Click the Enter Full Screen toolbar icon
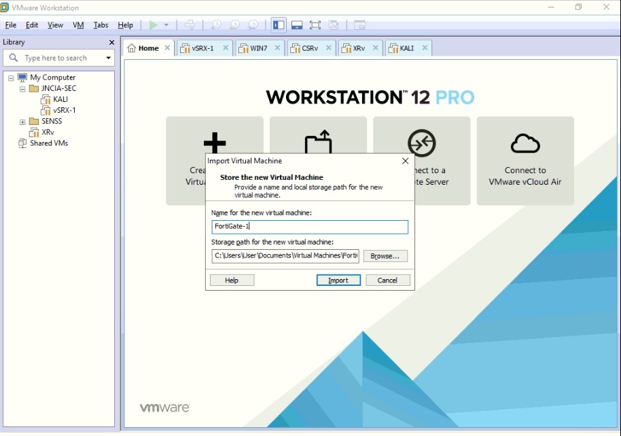621x436 pixels. tap(315, 25)
